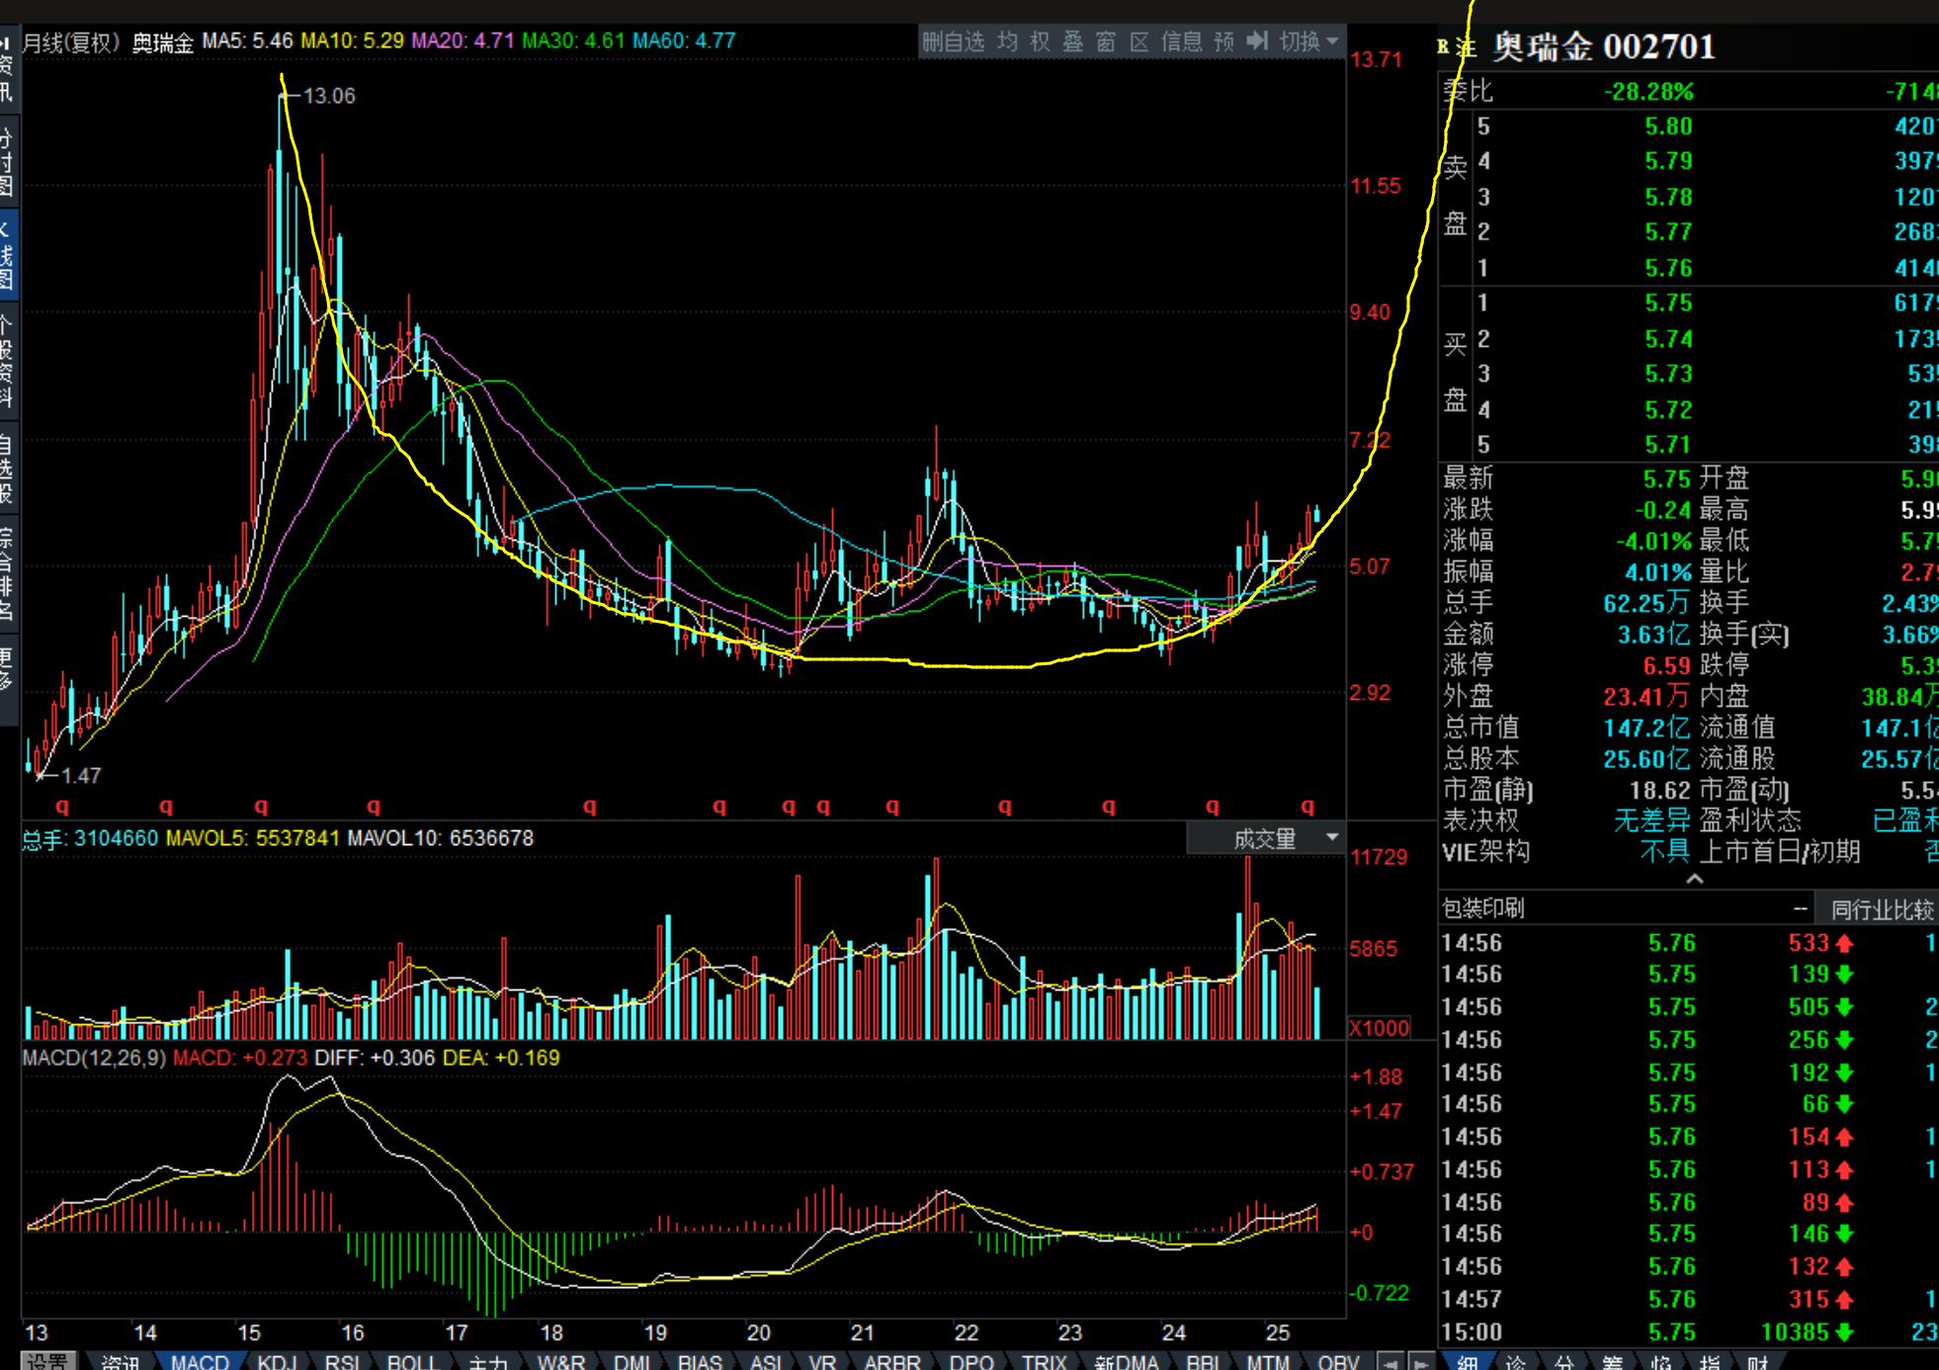Select the OBV indicator tab
This screenshot has height=1370, width=1939.
[1338, 1362]
